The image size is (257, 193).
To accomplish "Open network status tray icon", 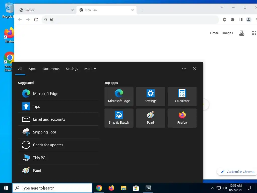I will coord(219,188).
